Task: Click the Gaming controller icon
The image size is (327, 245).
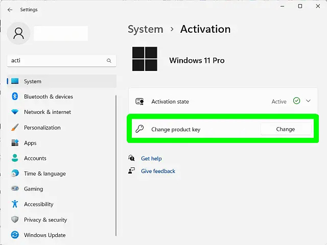Action: pos(15,188)
